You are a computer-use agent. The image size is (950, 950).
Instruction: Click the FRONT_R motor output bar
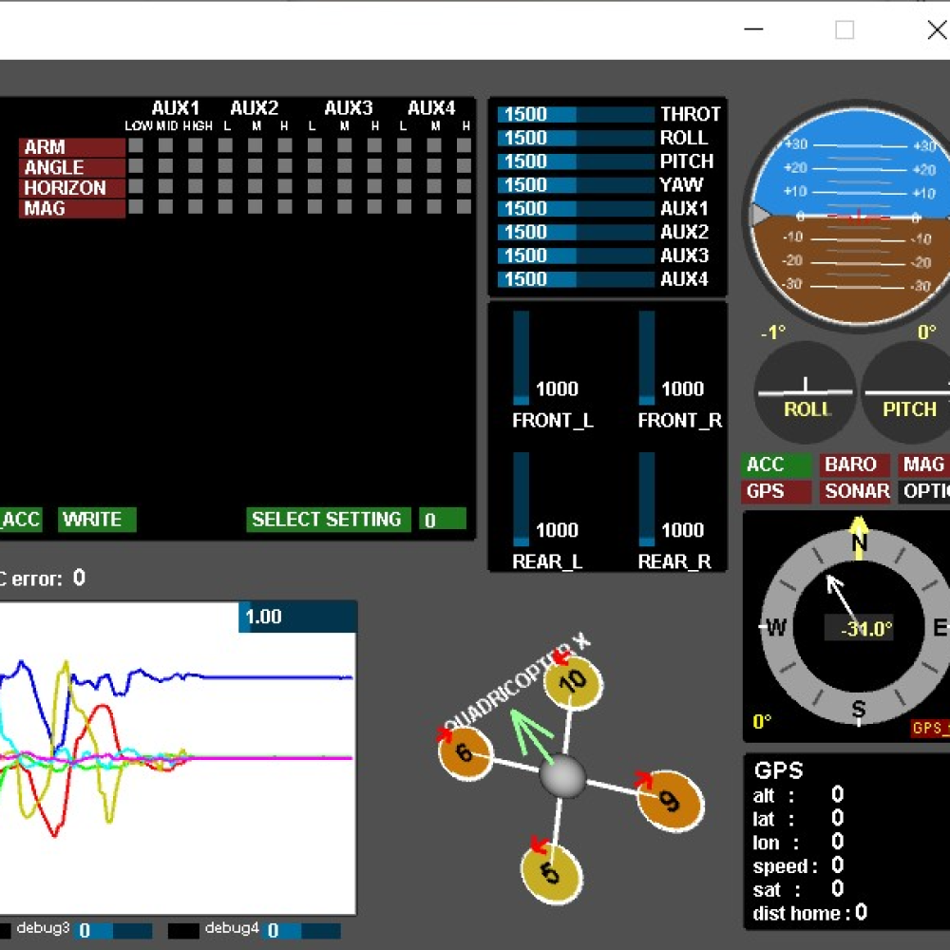647,357
